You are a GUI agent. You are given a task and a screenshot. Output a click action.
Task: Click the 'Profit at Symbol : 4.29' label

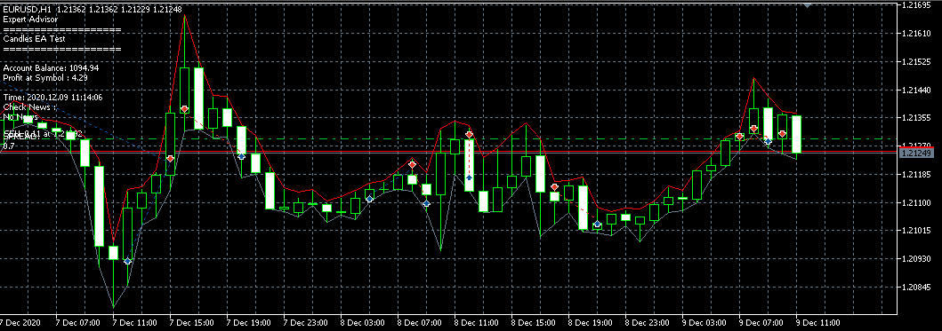coord(45,78)
